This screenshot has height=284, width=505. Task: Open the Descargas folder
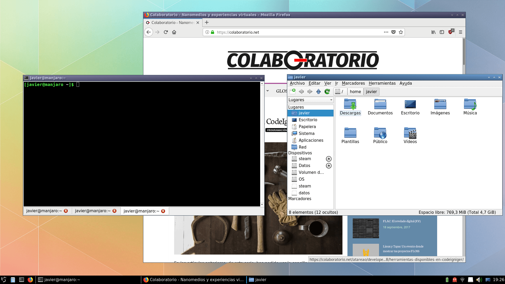pyautogui.click(x=350, y=107)
